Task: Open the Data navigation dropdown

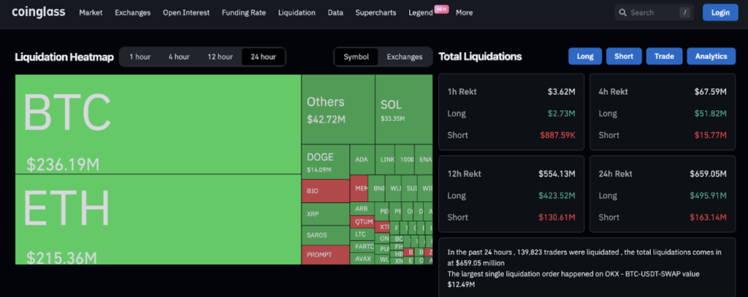Action: point(335,13)
